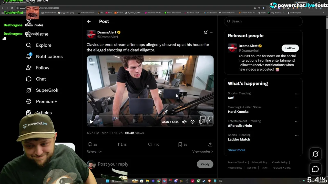The width and height of the screenshot is (328, 184).
Task: Open View quotes link
Action: point(202,152)
